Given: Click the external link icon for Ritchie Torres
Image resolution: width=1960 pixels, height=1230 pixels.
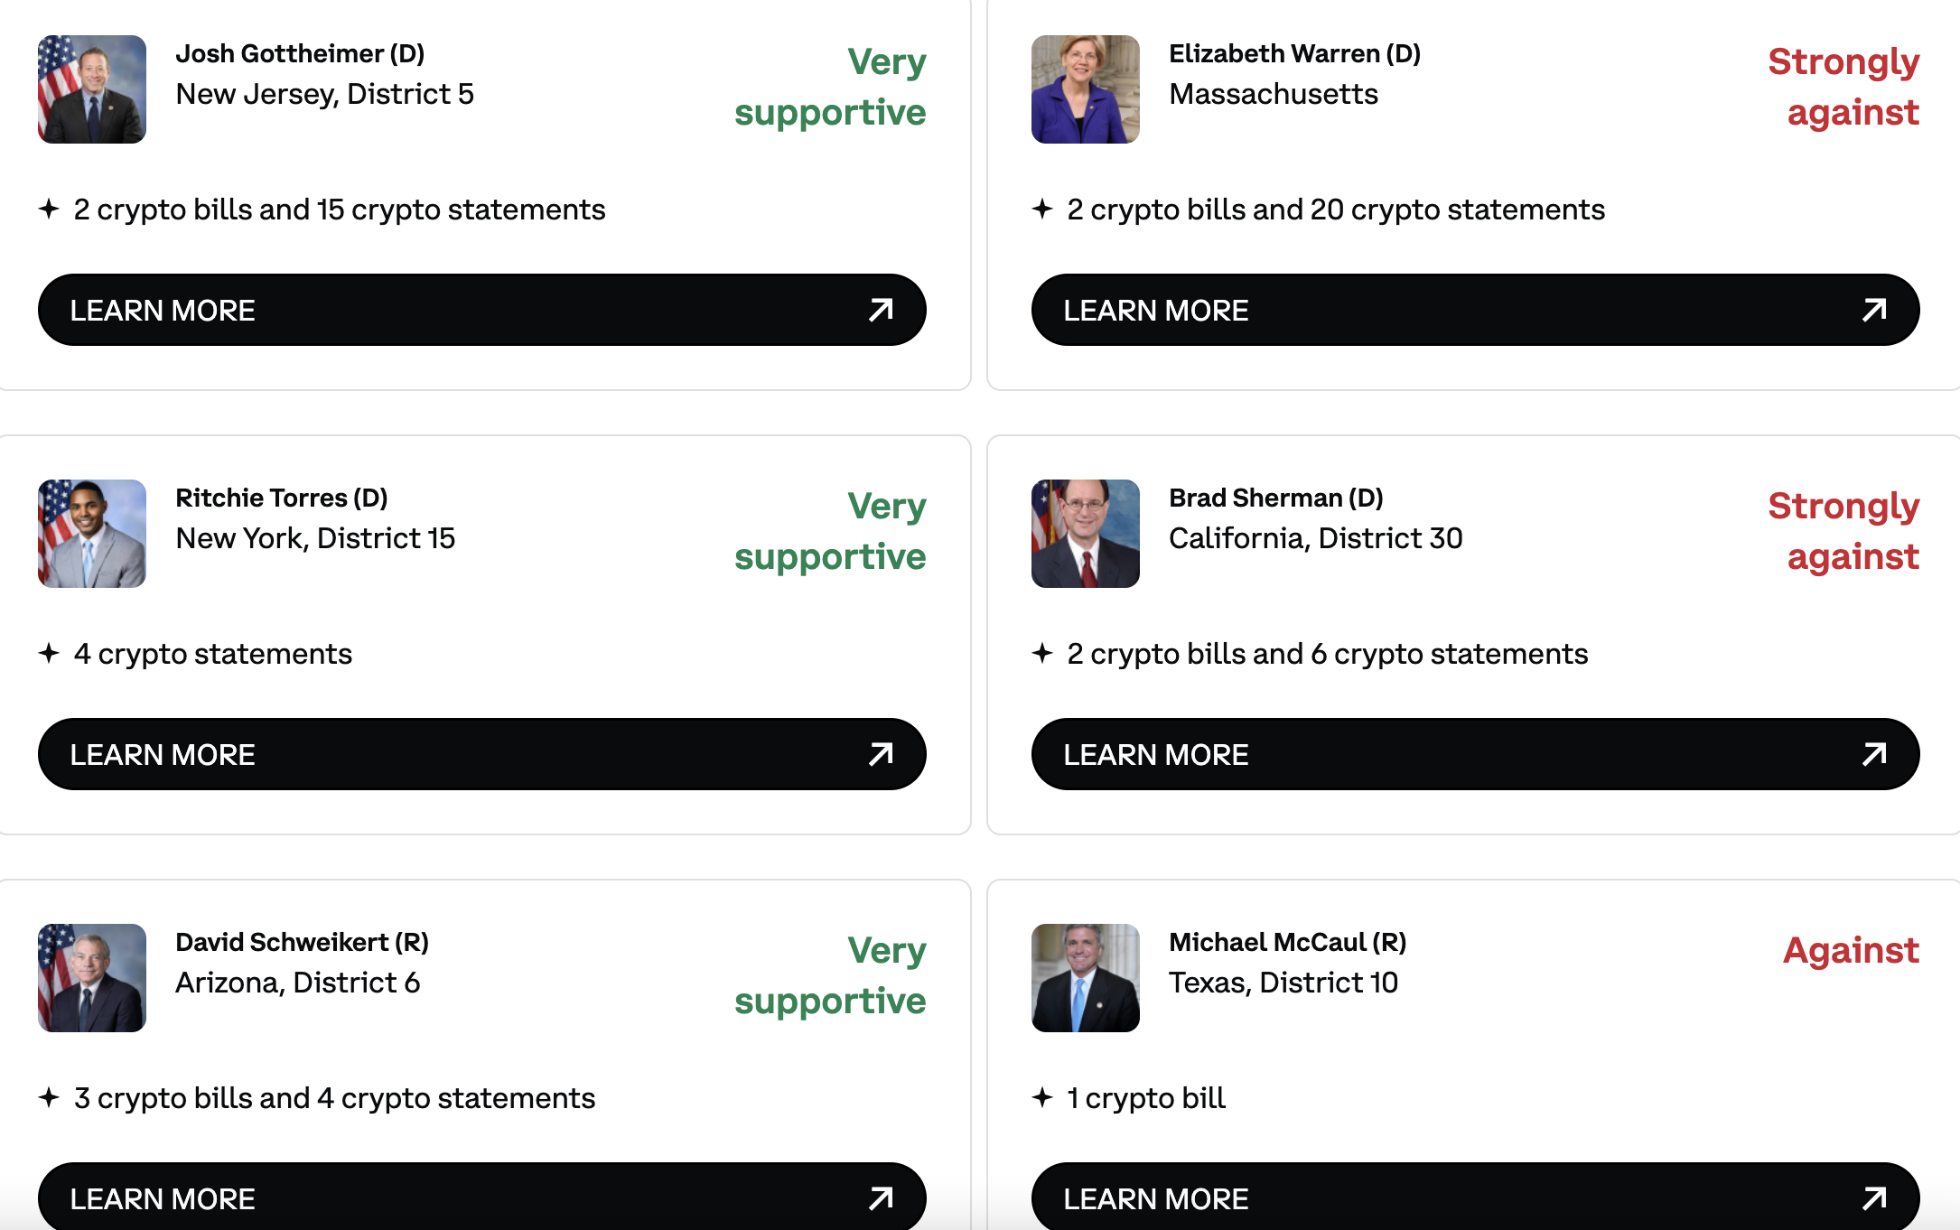Looking at the screenshot, I should pyautogui.click(x=882, y=752).
